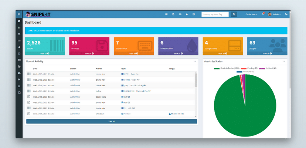Toggle the hamburger sidebar menu
Image resolution: width=306 pixels, height=148 pixels.
pos(19,14)
